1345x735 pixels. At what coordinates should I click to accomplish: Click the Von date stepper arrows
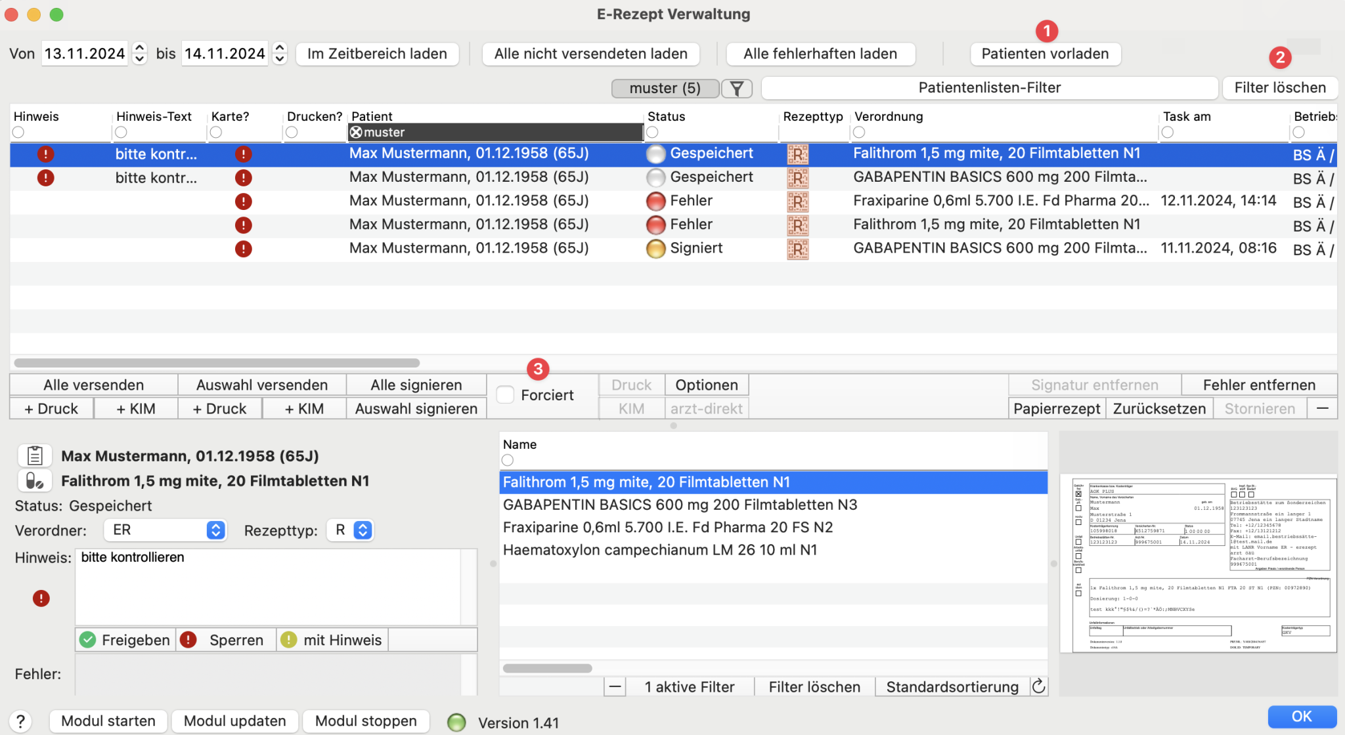point(139,53)
